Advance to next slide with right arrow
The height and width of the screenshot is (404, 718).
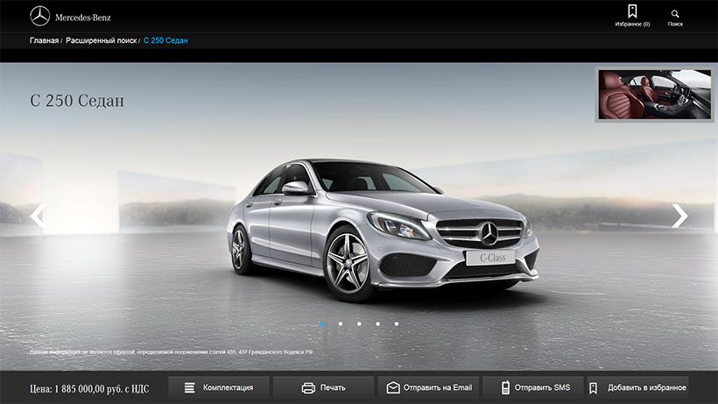click(679, 216)
